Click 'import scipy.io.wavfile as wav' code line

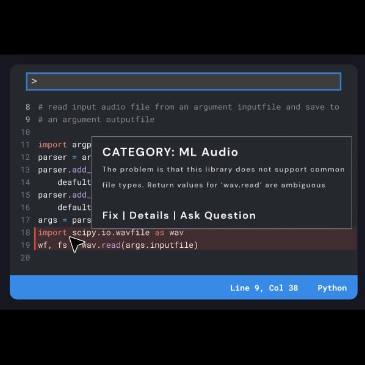pyautogui.click(x=111, y=233)
